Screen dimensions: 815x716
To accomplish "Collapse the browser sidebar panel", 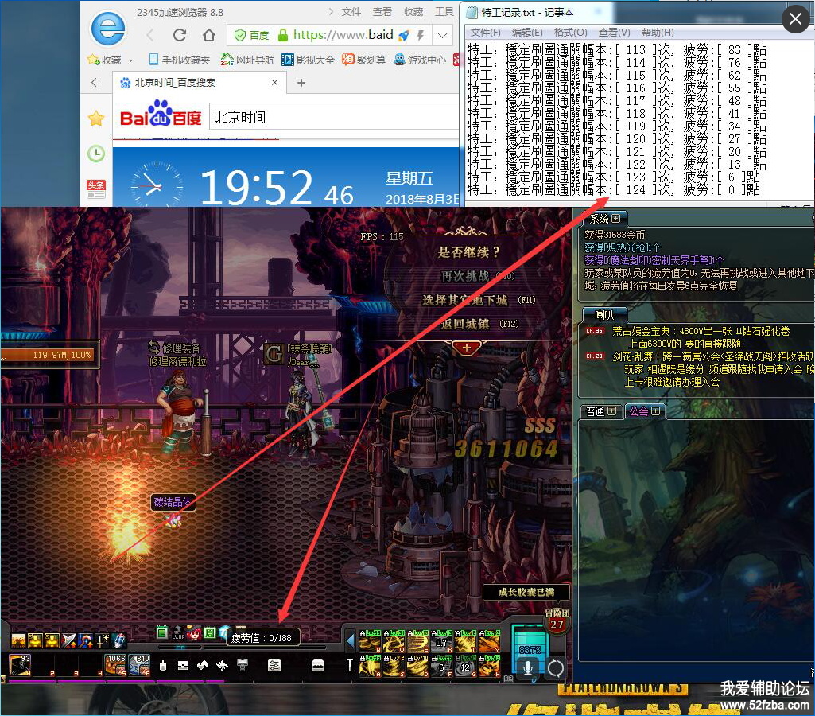I will click(x=95, y=82).
